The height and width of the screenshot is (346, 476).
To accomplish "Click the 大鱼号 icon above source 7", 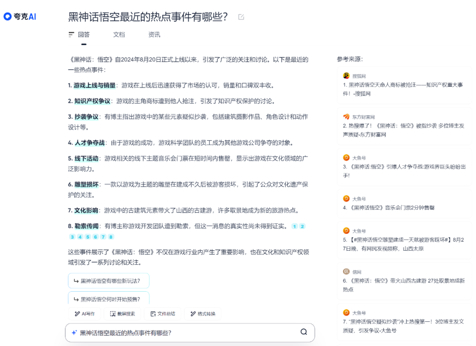I will [x=346, y=312].
